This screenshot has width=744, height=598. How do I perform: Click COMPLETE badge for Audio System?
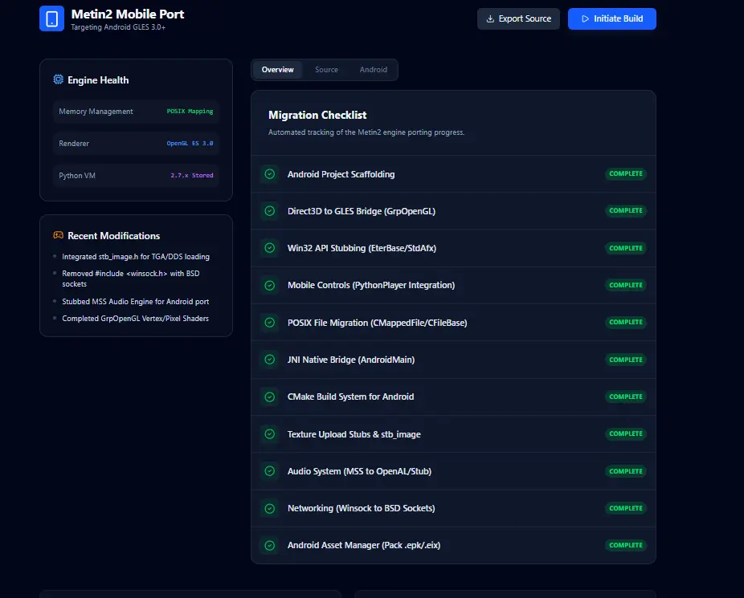(x=626, y=471)
